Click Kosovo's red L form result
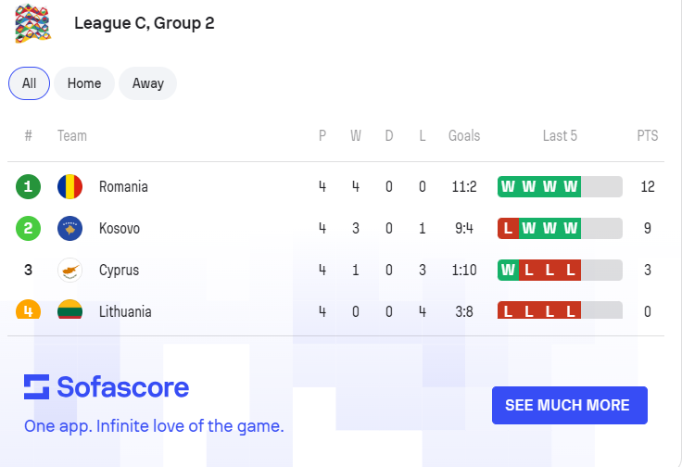The image size is (682, 467). pos(508,228)
